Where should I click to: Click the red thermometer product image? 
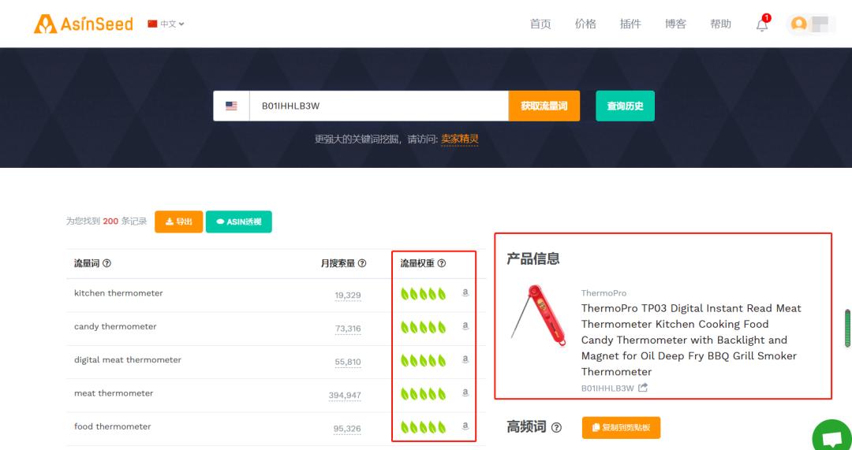[537, 314]
